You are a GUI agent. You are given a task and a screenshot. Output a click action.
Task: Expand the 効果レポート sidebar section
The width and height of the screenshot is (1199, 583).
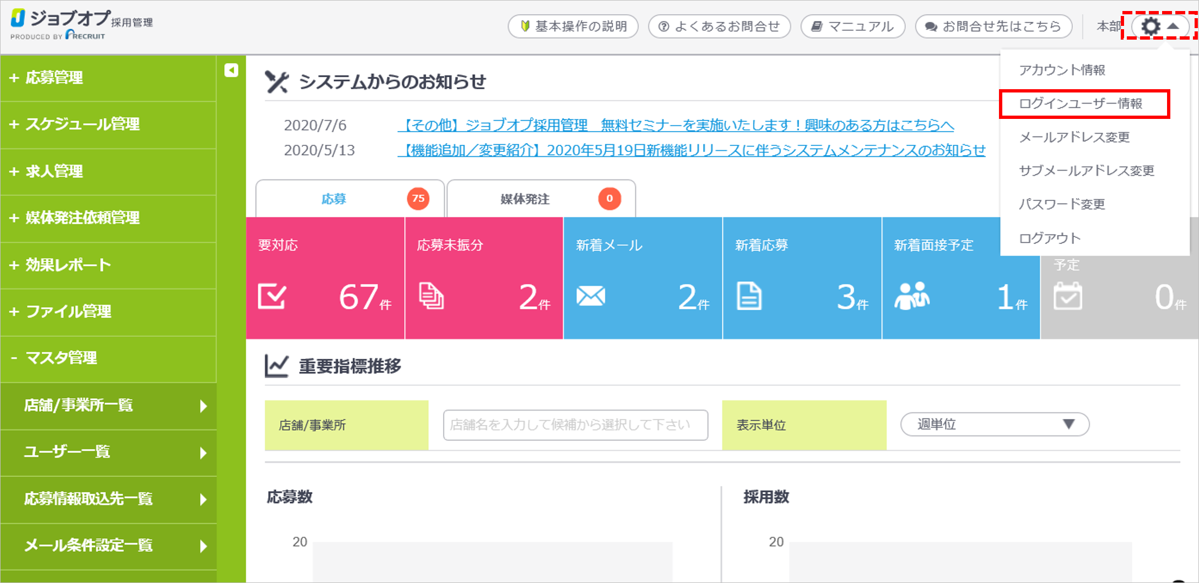tap(68, 265)
